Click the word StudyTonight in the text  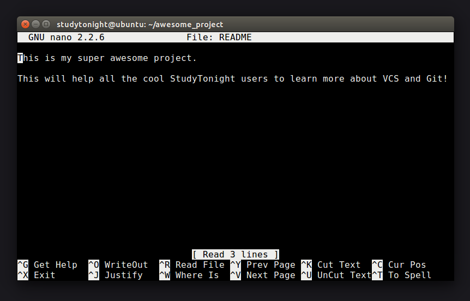[x=203, y=79]
